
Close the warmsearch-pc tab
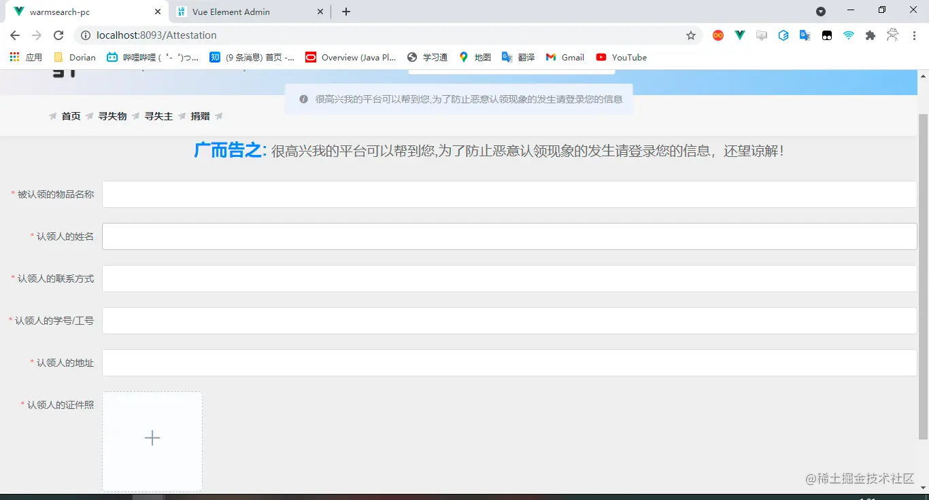pyautogui.click(x=158, y=12)
